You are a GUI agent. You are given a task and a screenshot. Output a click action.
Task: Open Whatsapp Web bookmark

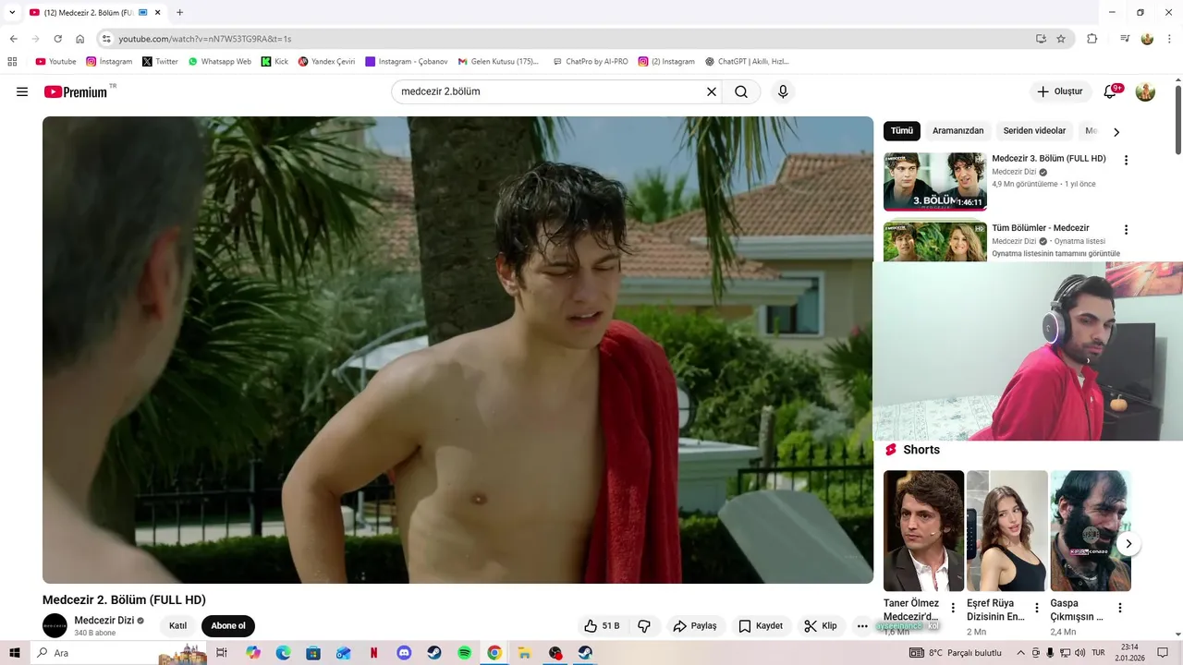coord(219,62)
